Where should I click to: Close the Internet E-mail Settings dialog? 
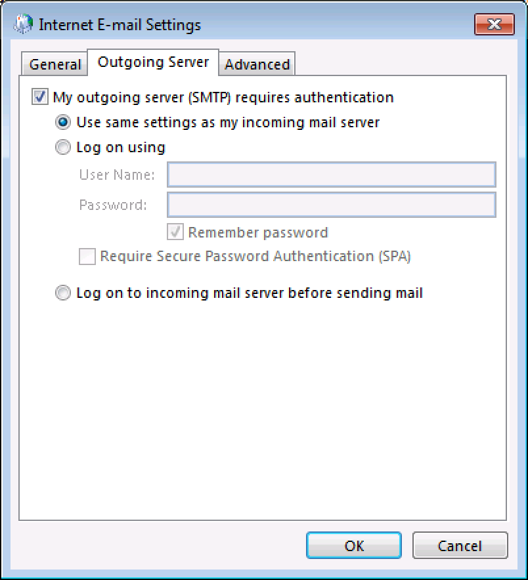tap(495, 24)
